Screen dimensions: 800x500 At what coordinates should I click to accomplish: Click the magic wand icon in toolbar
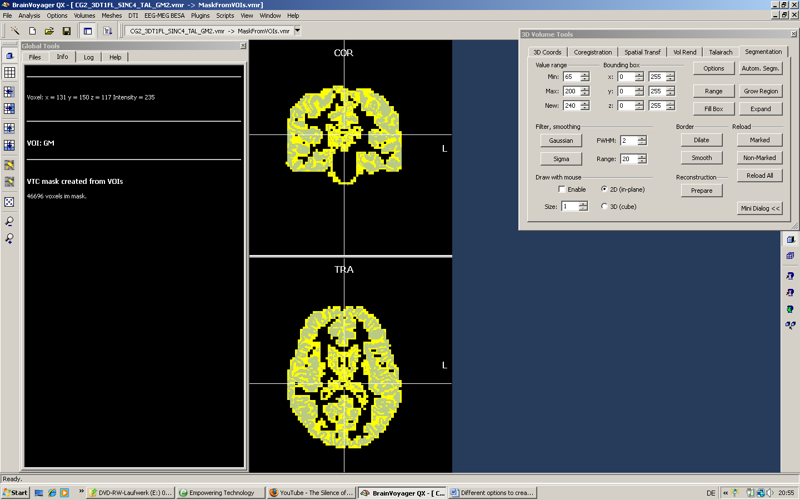tap(15, 31)
